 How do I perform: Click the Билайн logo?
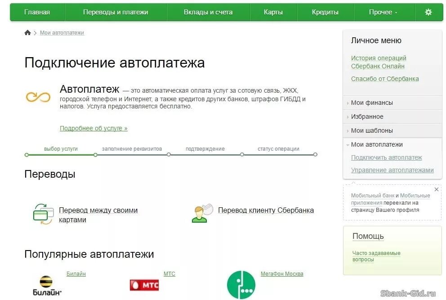pos(47,286)
